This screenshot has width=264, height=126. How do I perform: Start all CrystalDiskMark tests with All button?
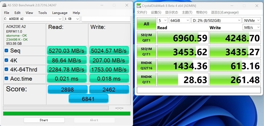click(x=146, y=24)
